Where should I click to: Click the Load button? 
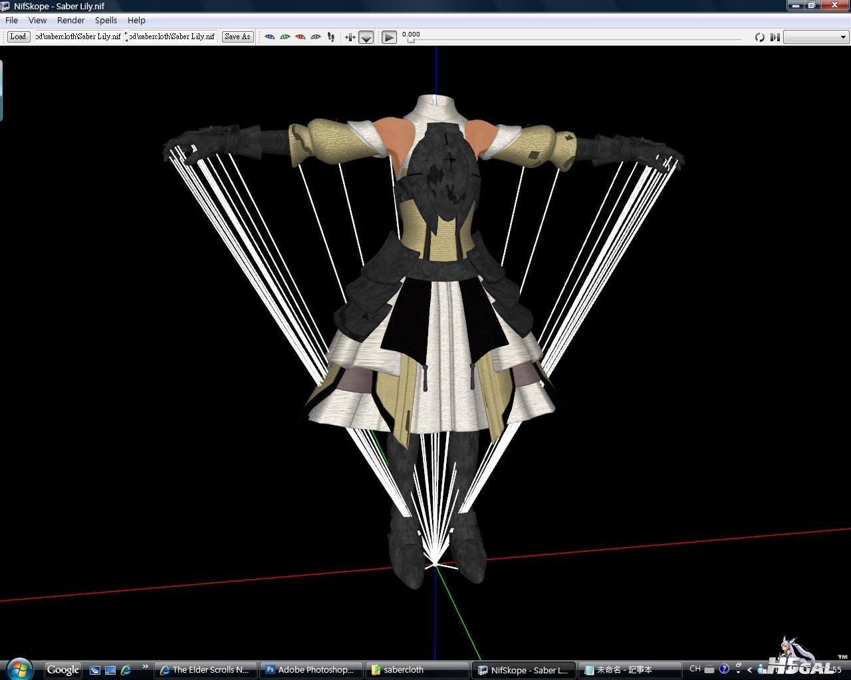coord(18,37)
